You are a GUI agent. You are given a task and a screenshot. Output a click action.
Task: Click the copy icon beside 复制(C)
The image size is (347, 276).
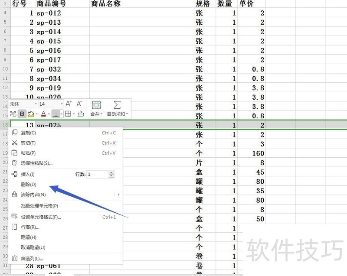coord(14,133)
